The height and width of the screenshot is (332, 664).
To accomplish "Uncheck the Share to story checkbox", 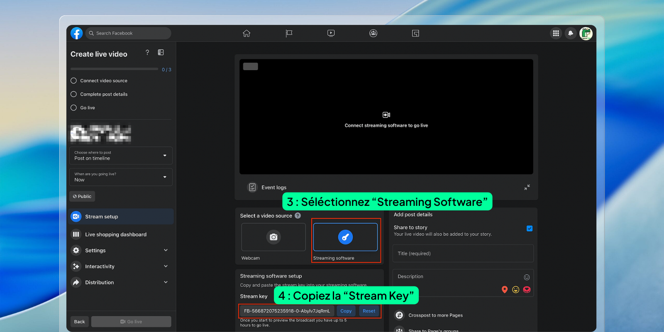I will tap(530, 229).
